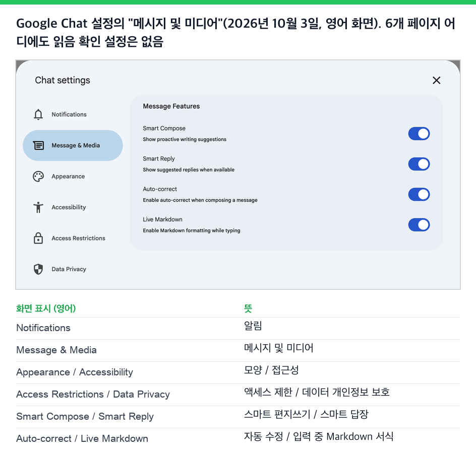Screen dimensions: 476x469
Task: Click cell 'Smart Compose / Smart Reply'
Action: pyautogui.click(x=85, y=416)
